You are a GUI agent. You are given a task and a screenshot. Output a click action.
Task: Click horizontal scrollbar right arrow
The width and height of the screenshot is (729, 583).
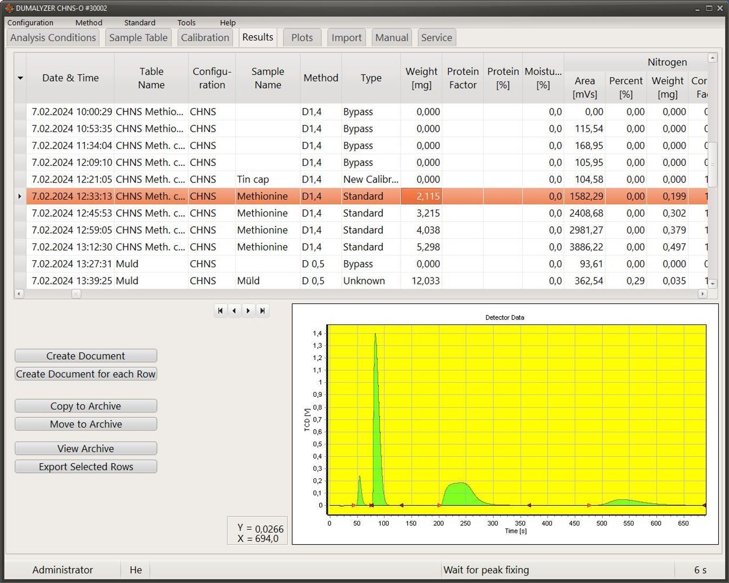[x=702, y=294]
